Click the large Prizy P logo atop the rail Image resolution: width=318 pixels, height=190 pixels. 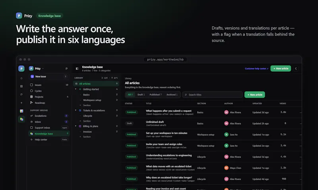pyautogui.click(x=21, y=69)
